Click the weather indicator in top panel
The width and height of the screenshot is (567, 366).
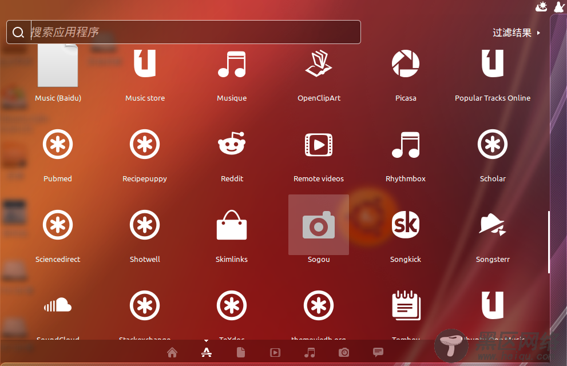(x=541, y=6)
